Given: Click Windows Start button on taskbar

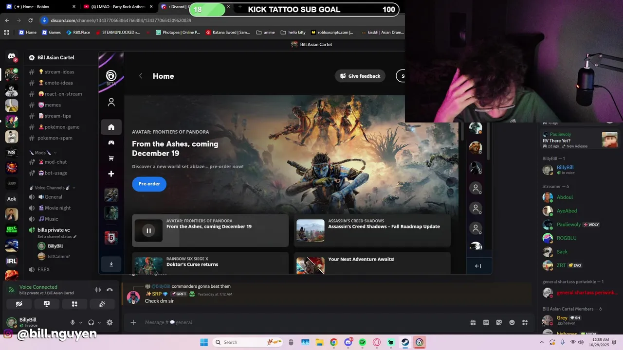Looking at the screenshot, I should (204, 342).
